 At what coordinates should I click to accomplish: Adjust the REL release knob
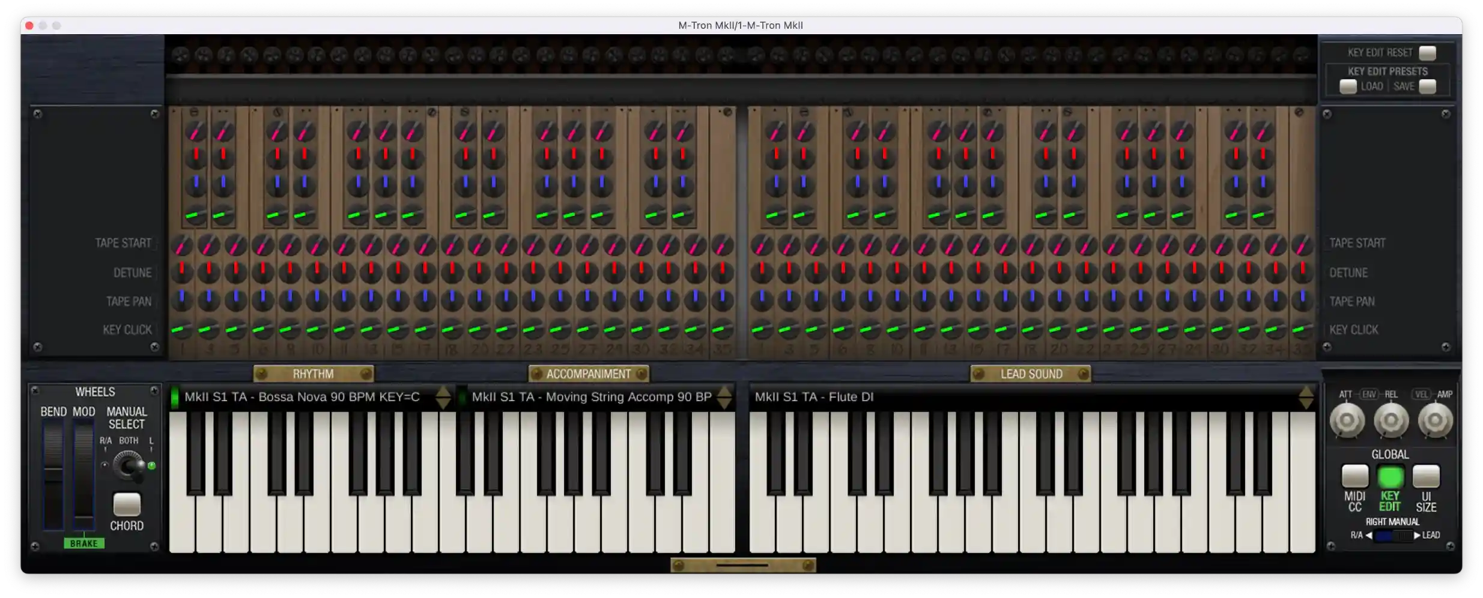[1391, 420]
